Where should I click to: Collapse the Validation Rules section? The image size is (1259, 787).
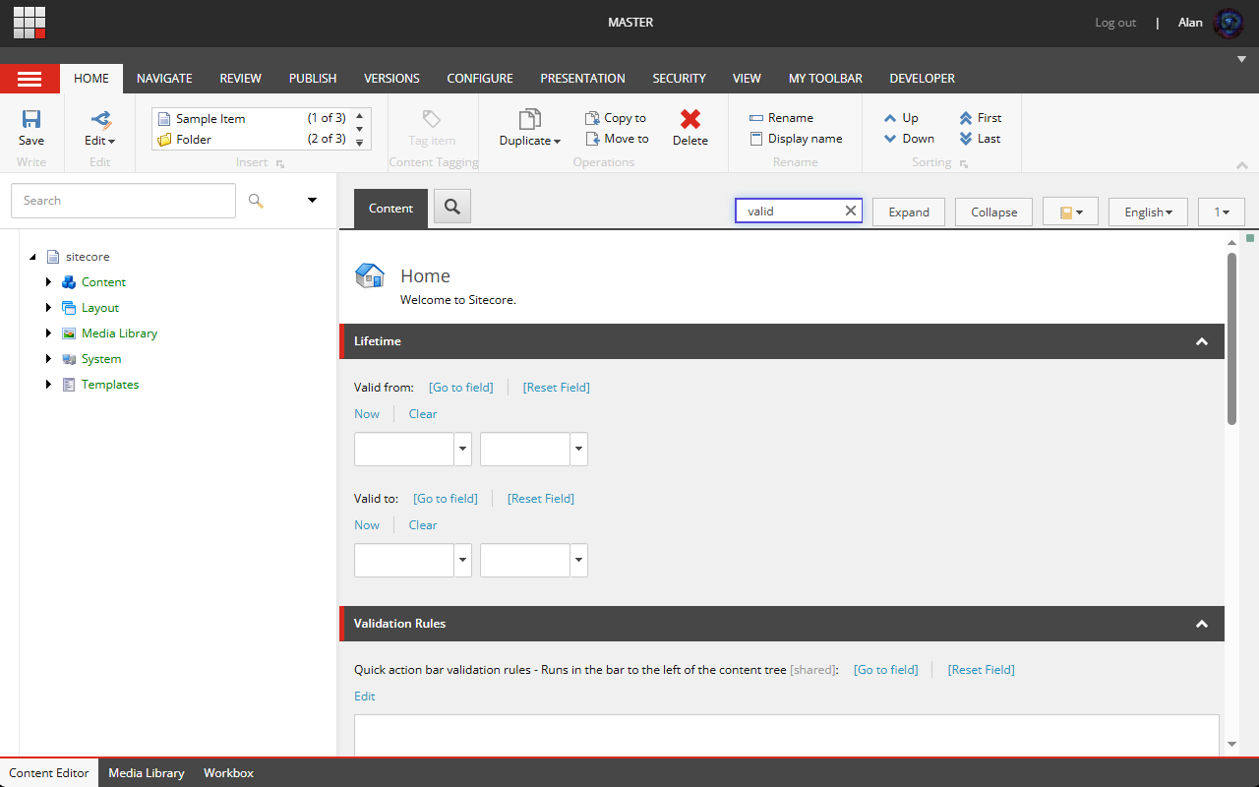pyautogui.click(x=1201, y=624)
